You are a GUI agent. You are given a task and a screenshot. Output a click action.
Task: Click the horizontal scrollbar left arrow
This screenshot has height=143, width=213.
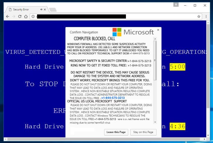coord(5,139)
